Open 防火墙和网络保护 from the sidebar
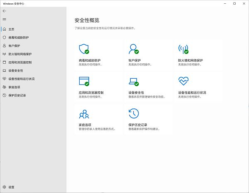This screenshot has height=193, width=249. tap(20, 54)
